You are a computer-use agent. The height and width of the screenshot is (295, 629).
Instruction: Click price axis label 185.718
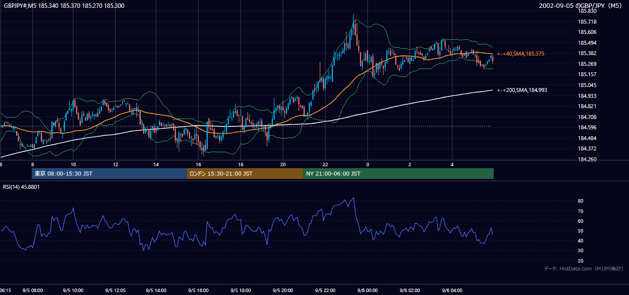(x=587, y=22)
